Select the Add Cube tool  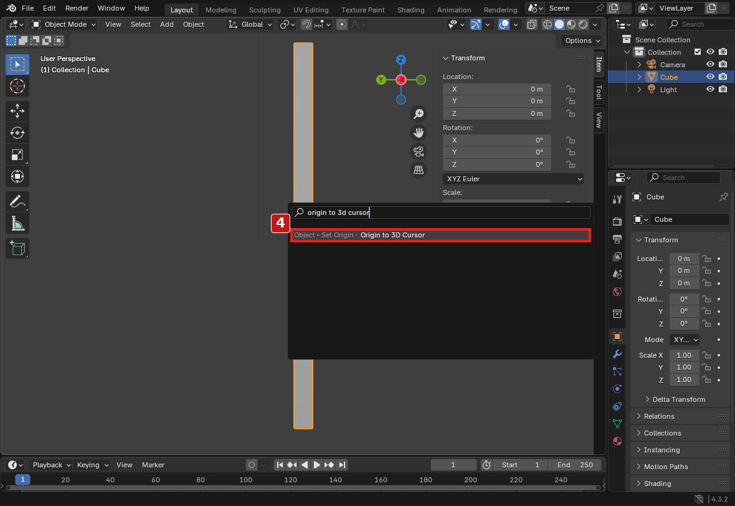point(17,248)
